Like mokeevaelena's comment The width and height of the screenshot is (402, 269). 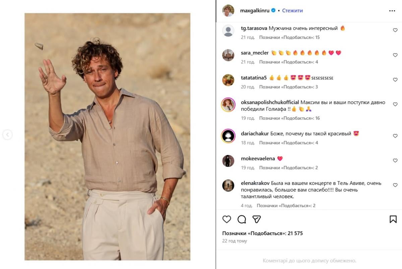[x=395, y=161]
